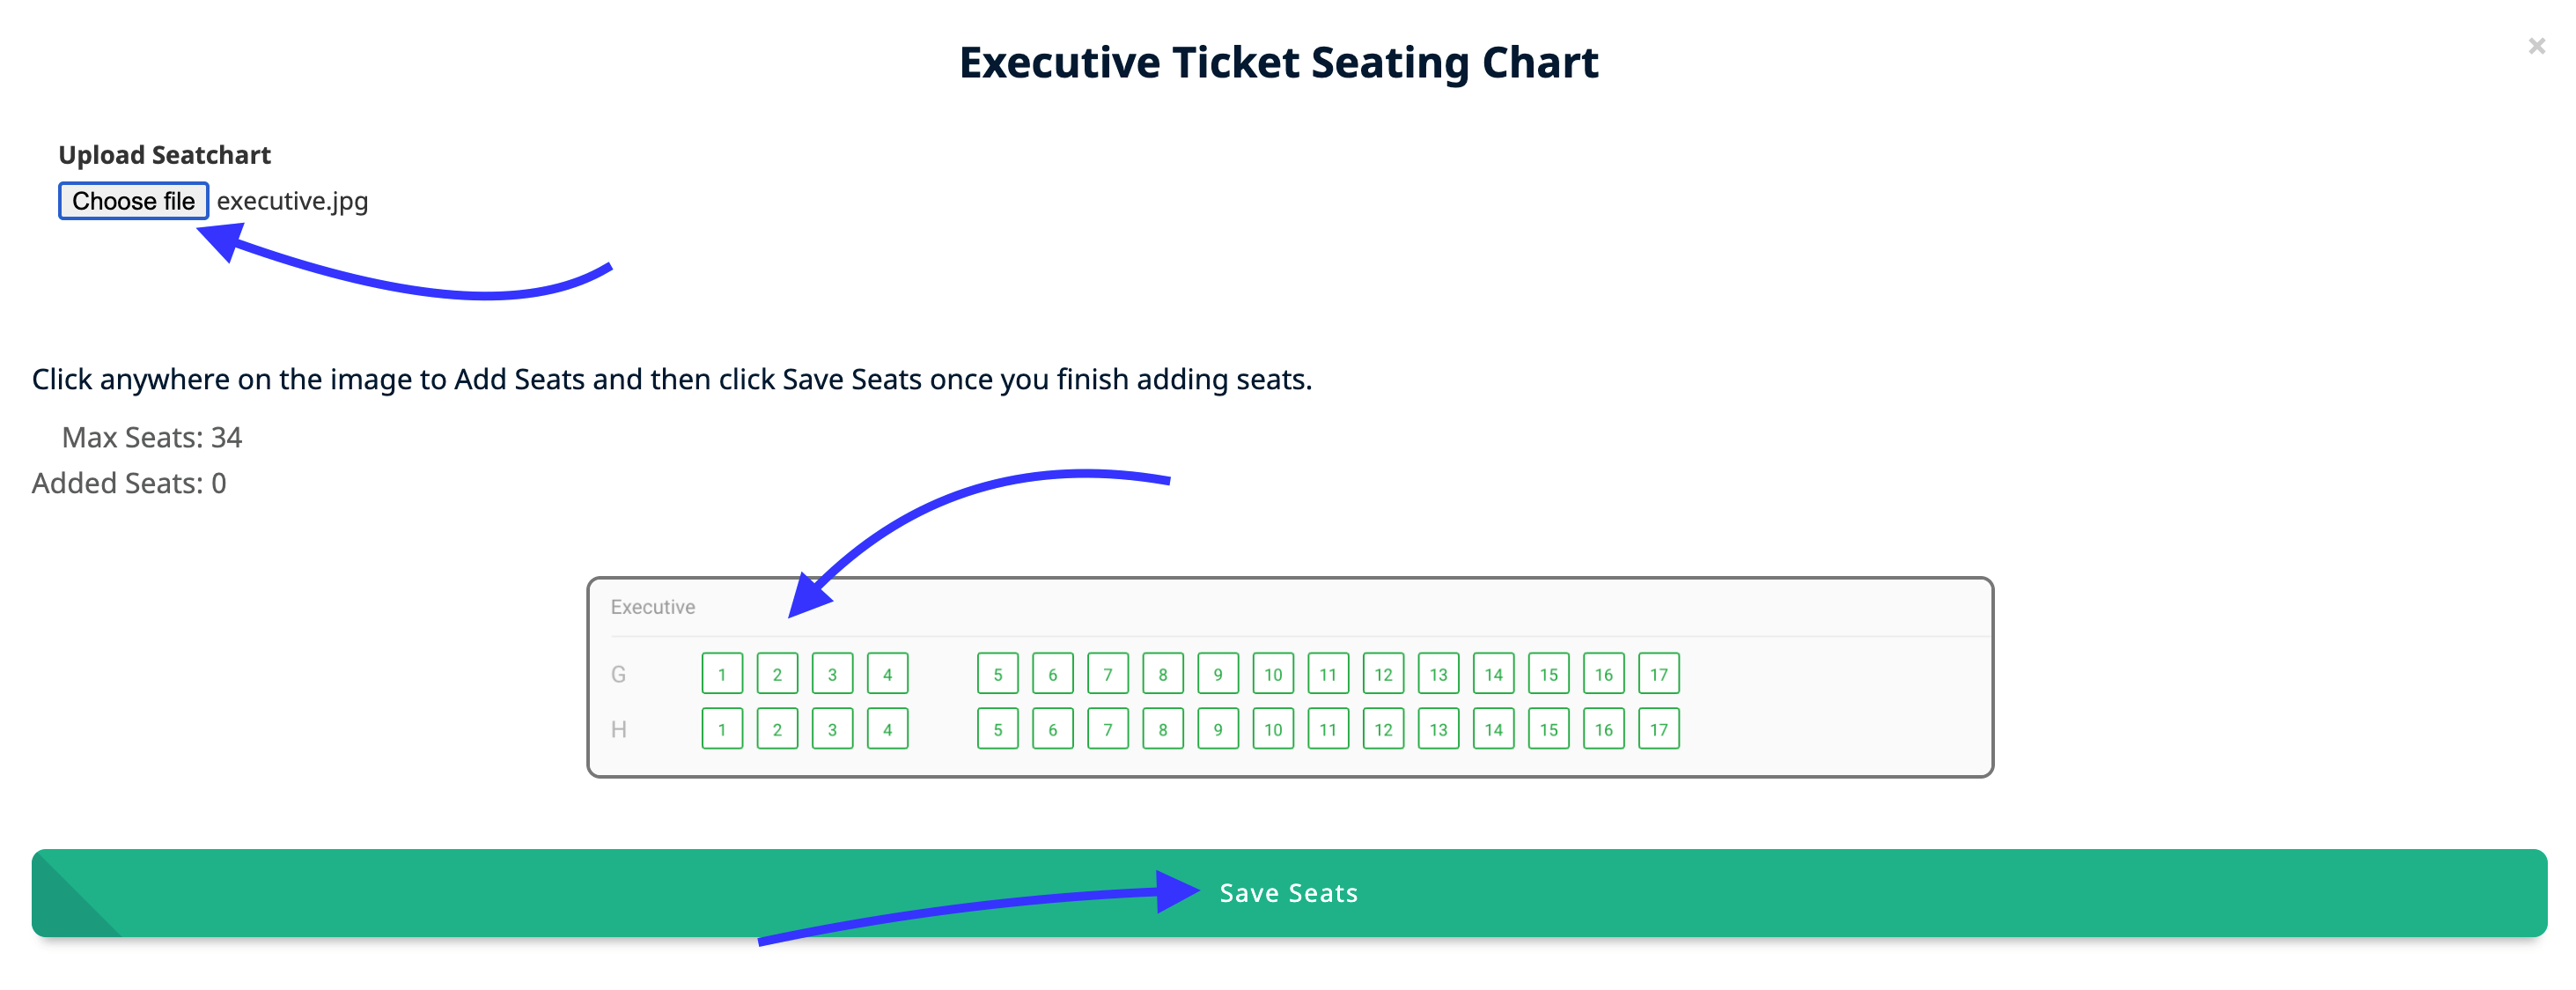Select seat H1 in row H
Screen dimensions: 2576x990
(x=722, y=728)
